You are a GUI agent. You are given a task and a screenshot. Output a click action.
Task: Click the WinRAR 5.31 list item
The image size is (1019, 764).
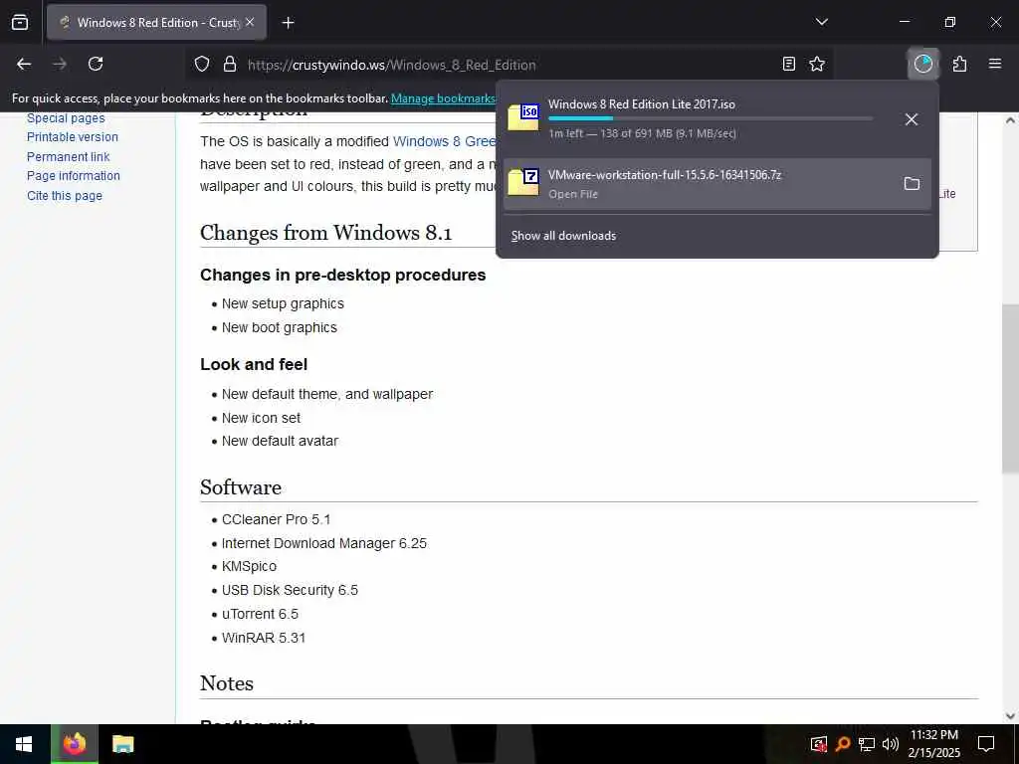pos(263,638)
